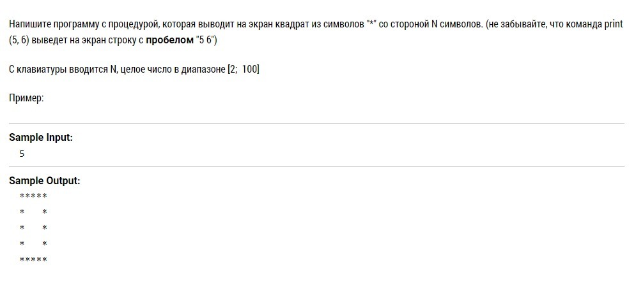
Task: Click the range text "[2; 100]"
Action: [243, 69]
